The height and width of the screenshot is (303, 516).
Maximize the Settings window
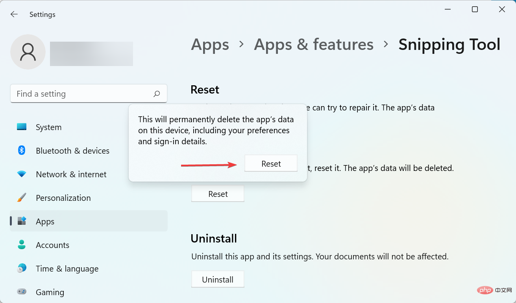[x=475, y=9]
